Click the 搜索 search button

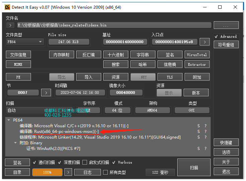[x=116, y=64]
